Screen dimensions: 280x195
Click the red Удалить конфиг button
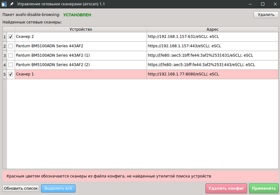pos(226,188)
